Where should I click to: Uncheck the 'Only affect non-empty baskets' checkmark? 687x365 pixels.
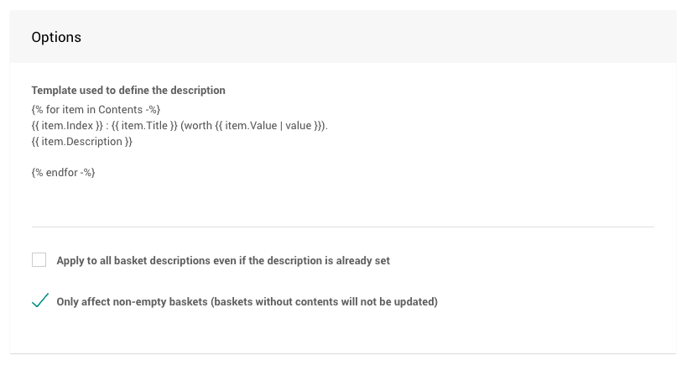point(39,301)
